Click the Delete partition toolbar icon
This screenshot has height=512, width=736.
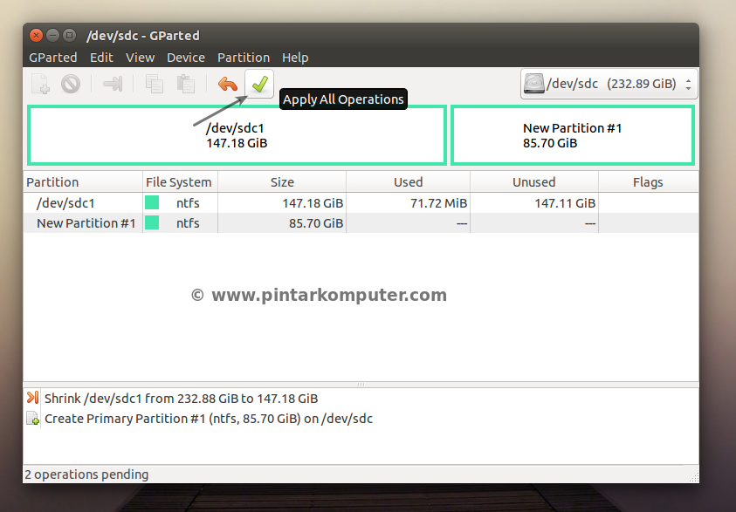point(71,84)
